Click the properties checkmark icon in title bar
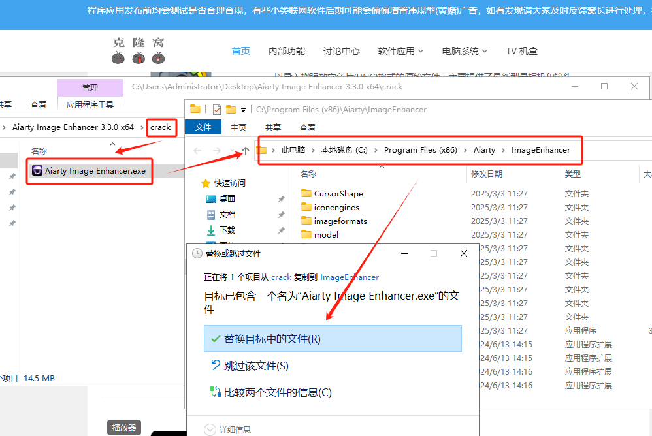Image resolution: width=652 pixels, height=436 pixels. (x=217, y=110)
